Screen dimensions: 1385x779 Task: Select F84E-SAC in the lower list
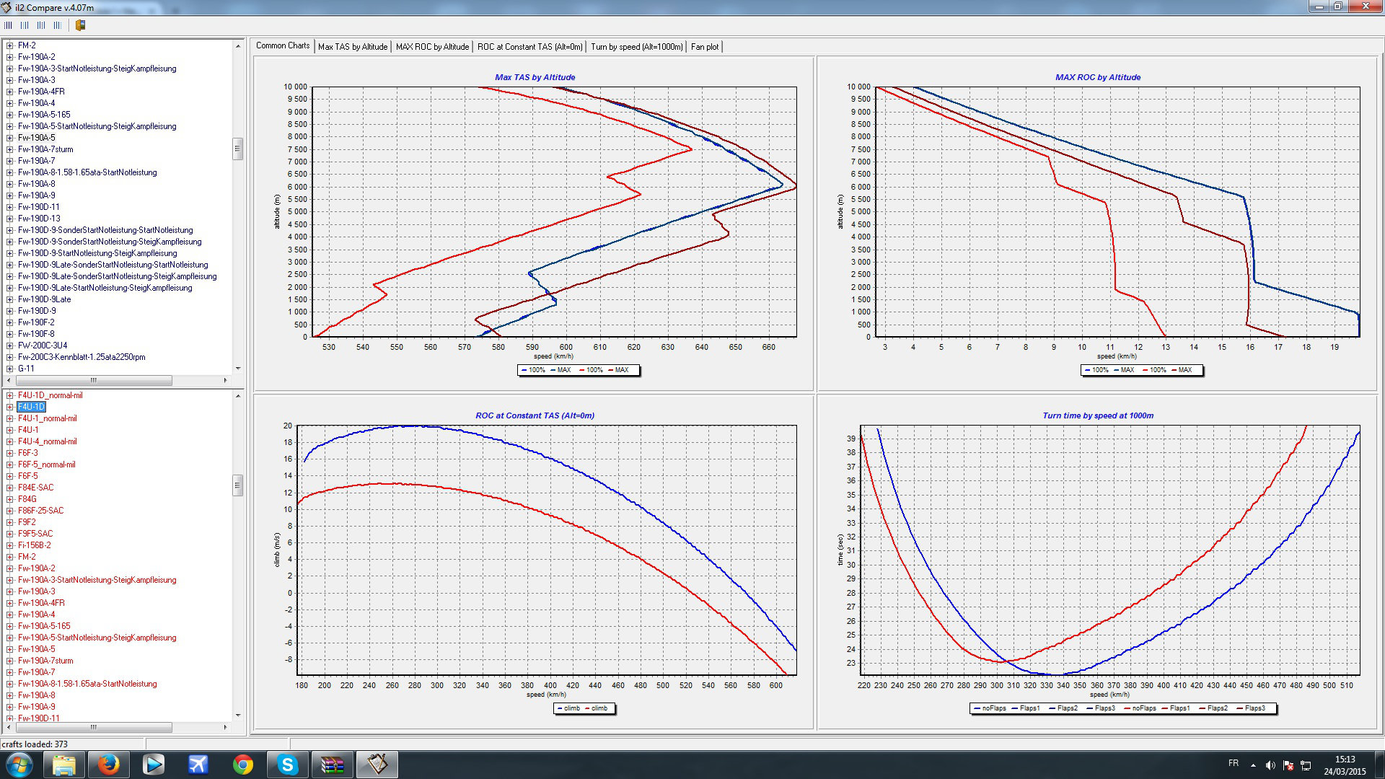pos(35,488)
